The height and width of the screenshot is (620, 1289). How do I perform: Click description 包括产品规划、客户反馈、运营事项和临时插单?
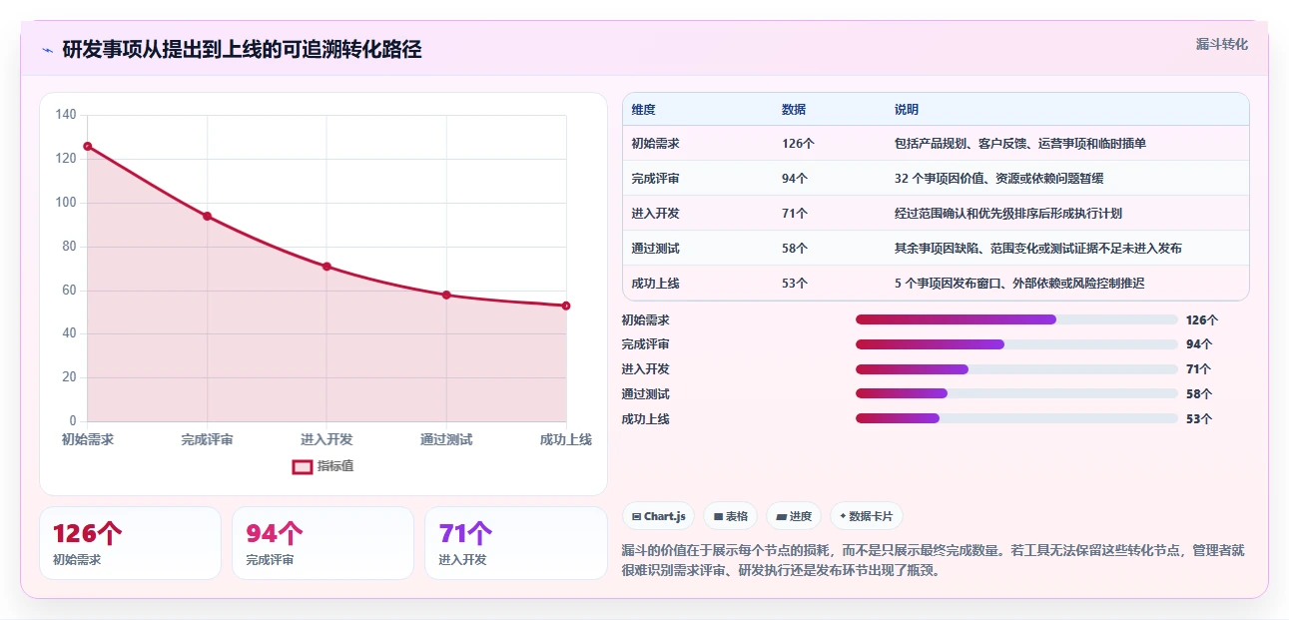pos(1020,144)
